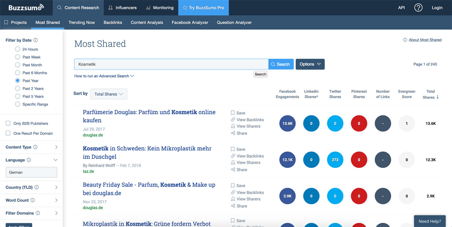The image size is (452, 227).
Task: Select the 24 Hours date filter
Action: point(18,49)
